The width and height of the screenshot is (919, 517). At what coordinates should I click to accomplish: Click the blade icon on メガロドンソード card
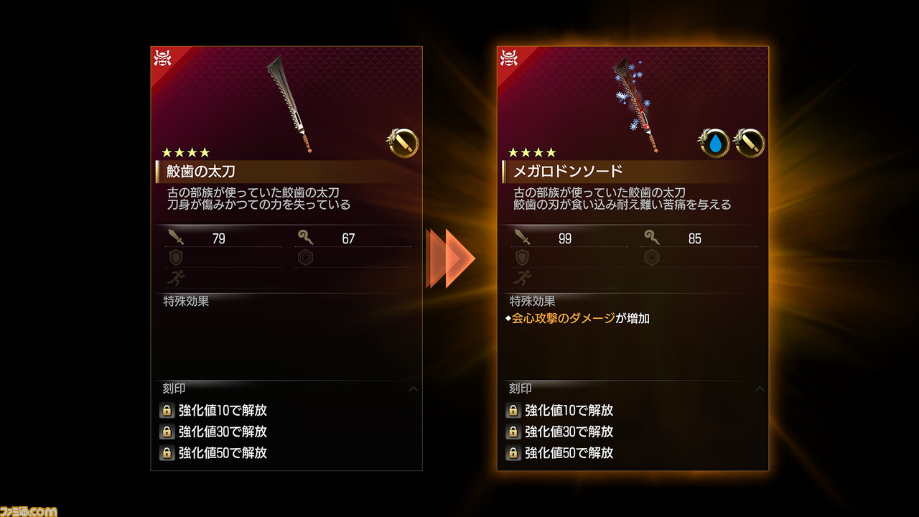(x=750, y=144)
